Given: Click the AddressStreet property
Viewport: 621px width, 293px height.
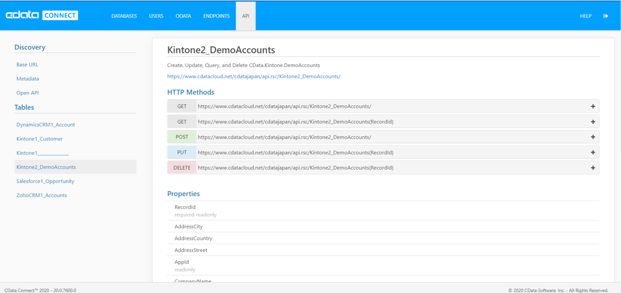Looking at the screenshot, I should [191, 250].
